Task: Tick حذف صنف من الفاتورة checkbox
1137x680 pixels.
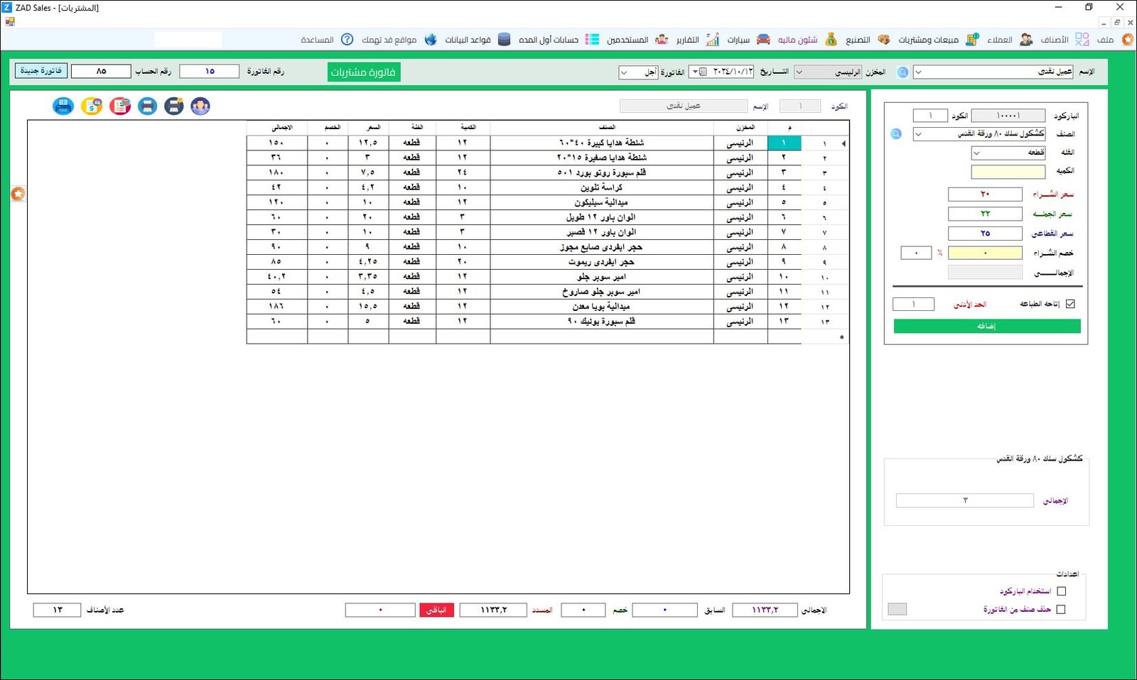Action: (x=1061, y=609)
